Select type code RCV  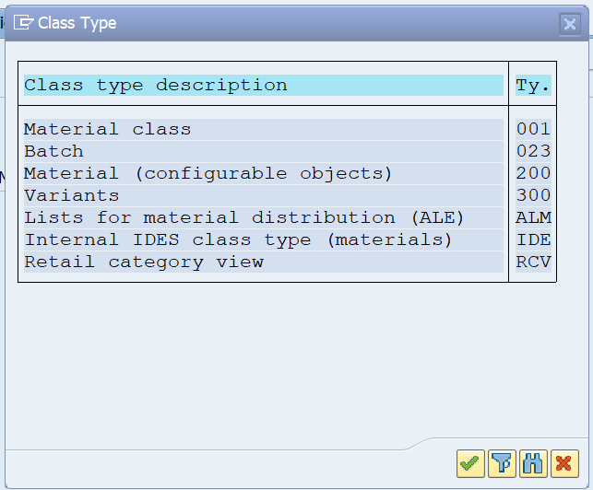point(533,262)
